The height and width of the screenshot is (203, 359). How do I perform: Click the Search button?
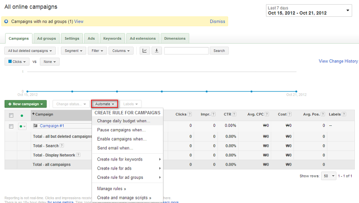[x=219, y=51]
